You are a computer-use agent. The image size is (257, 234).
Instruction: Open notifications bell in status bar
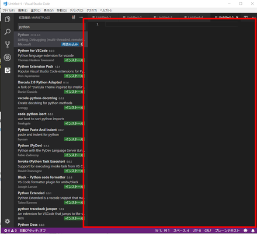point(253,230)
